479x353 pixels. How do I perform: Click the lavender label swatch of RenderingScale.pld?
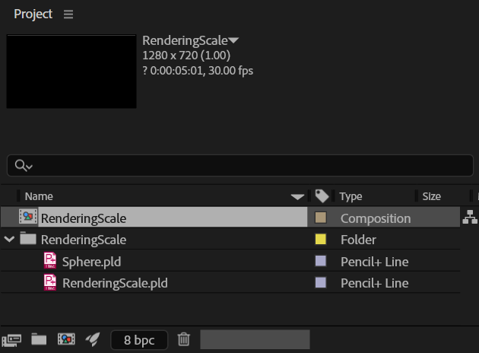pos(320,282)
